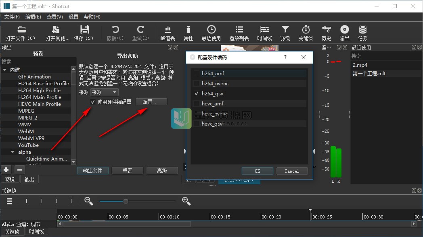The height and width of the screenshot is (237, 423).
Task: Open the Help menu
Action: point(92,16)
